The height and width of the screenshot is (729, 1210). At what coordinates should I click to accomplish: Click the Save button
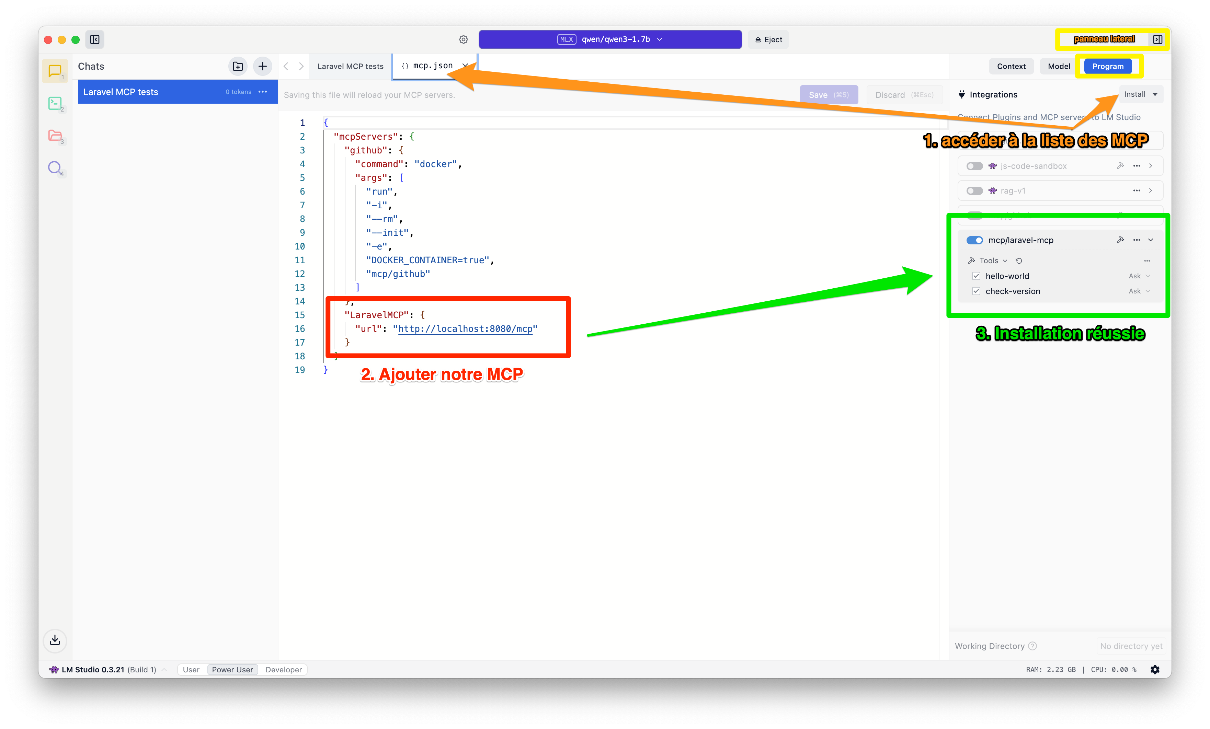click(x=829, y=95)
